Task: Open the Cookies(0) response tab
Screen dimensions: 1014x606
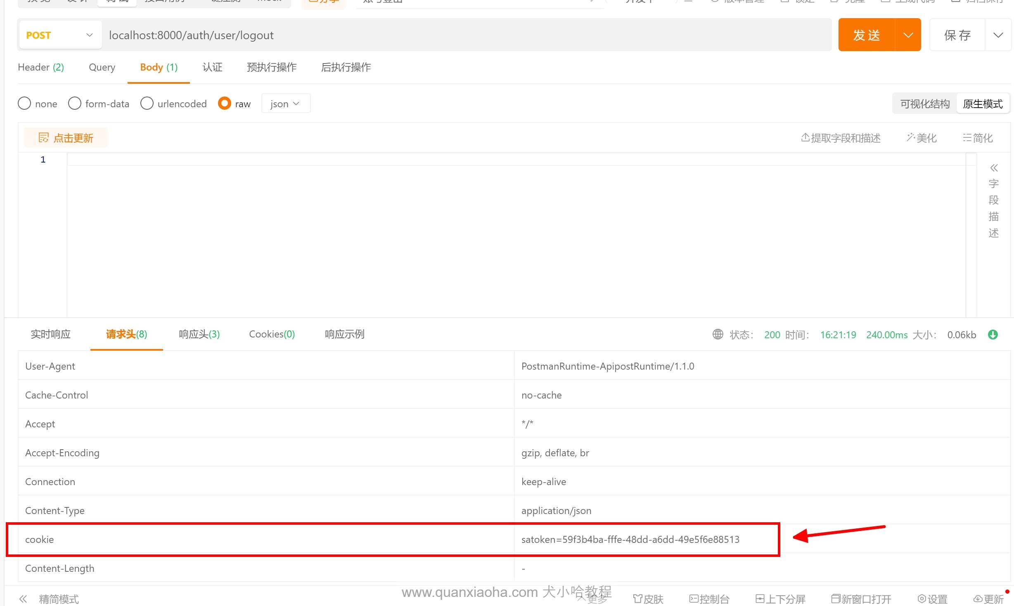Action: click(272, 334)
